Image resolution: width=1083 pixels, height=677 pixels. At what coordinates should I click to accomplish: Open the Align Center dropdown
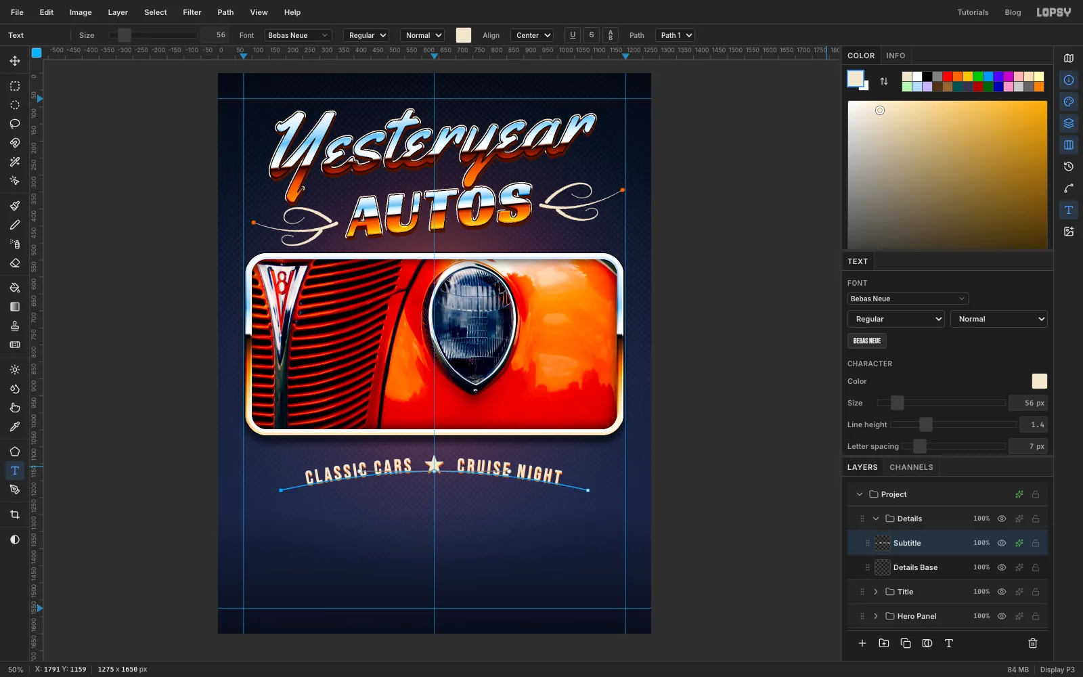point(533,35)
